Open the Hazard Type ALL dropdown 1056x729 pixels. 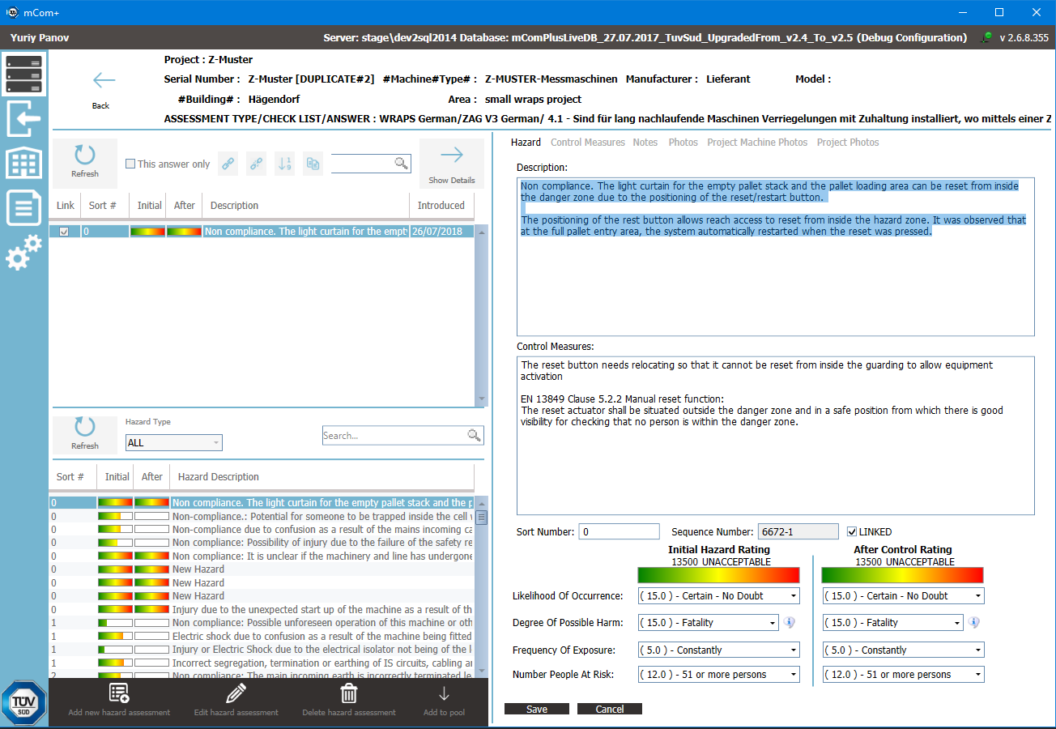(x=174, y=443)
